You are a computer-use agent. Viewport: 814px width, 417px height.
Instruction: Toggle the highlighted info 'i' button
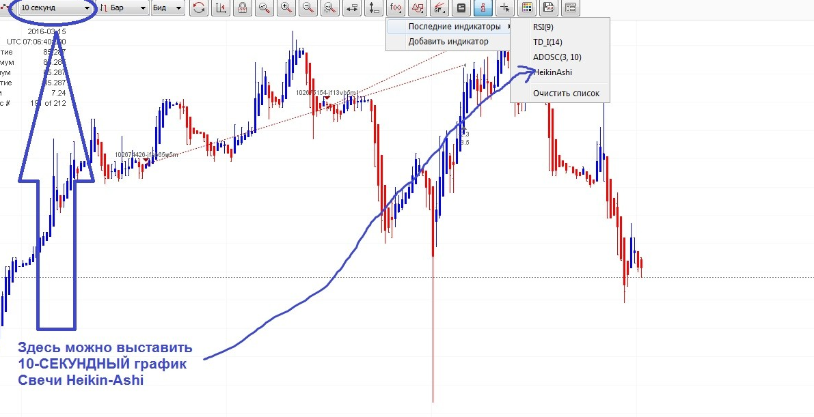483,8
